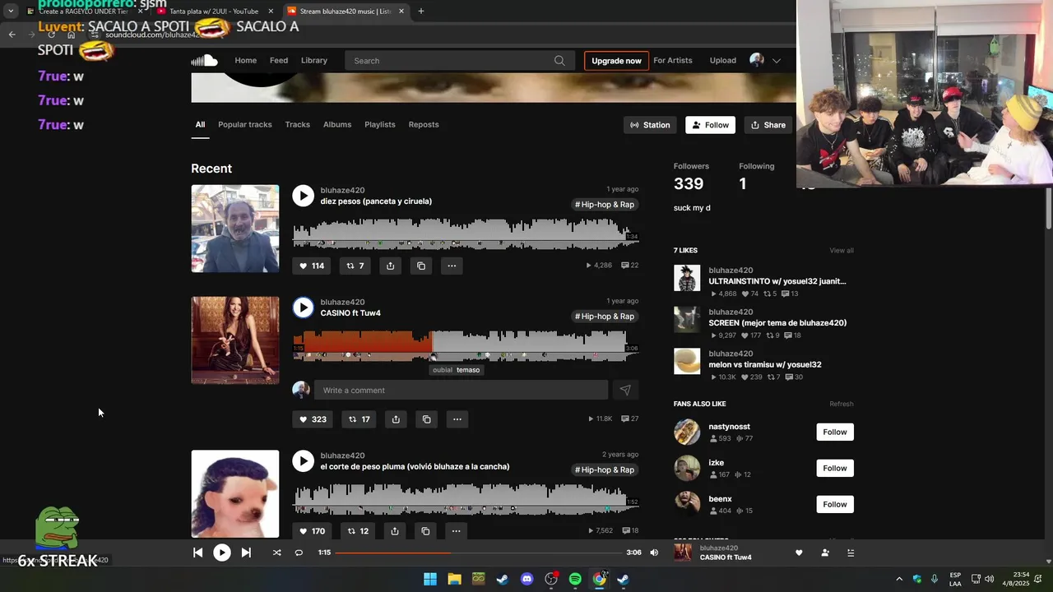Like the now-playing track heart icon

coord(799,553)
